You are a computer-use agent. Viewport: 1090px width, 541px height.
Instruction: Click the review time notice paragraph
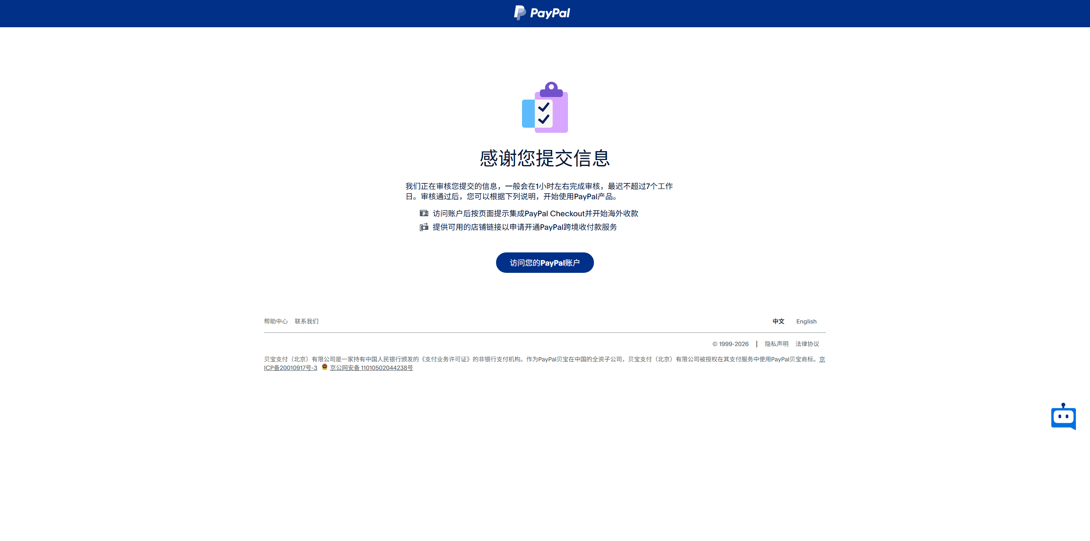click(539, 191)
